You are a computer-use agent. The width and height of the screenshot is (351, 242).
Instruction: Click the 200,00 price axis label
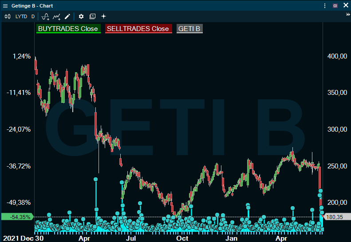coord(337,203)
